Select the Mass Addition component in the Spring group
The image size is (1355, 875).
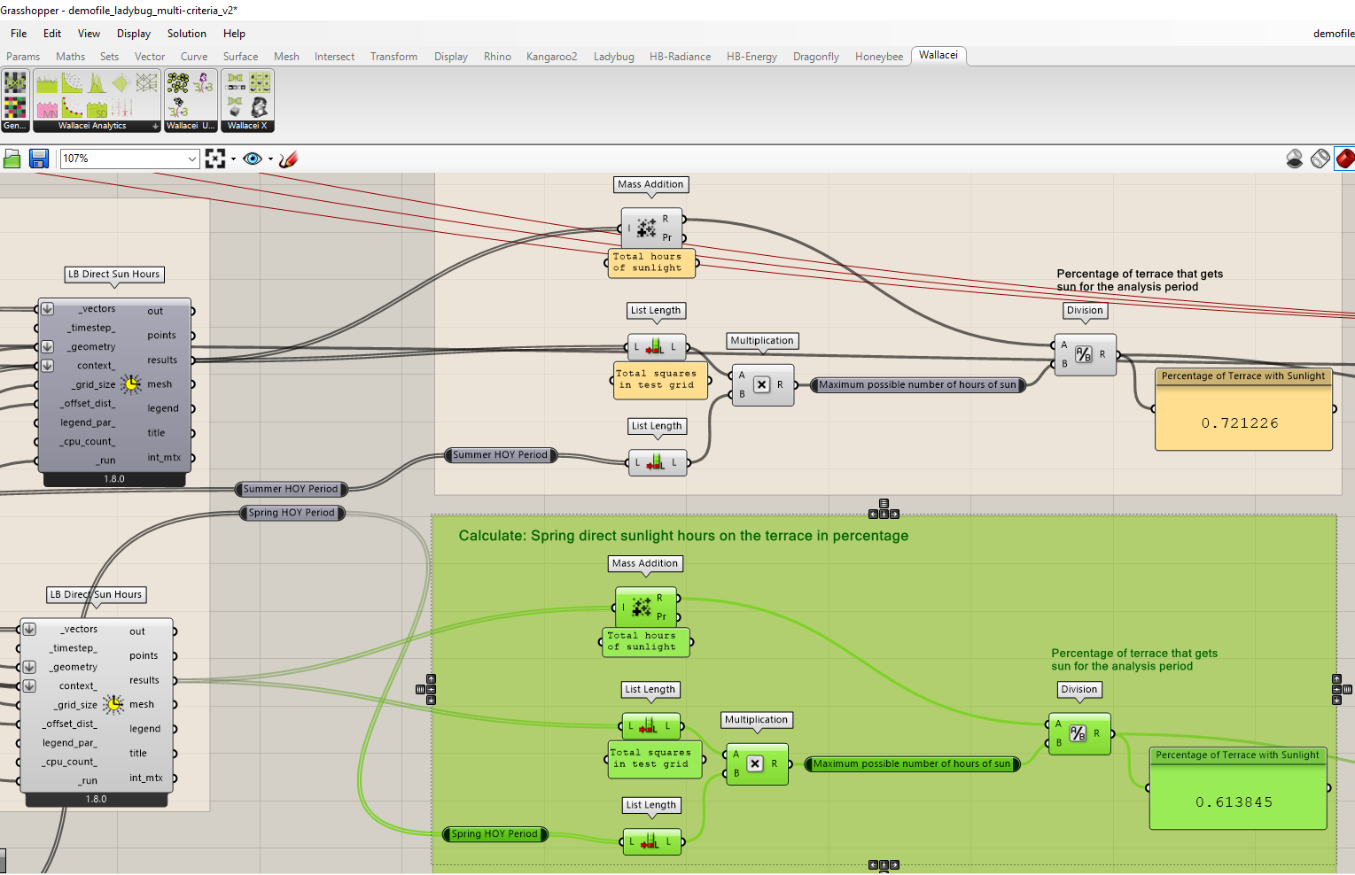pyautogui.click(x=645, y=606)
